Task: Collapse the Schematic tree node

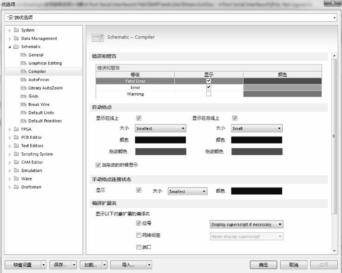Action: coord(10,47)
